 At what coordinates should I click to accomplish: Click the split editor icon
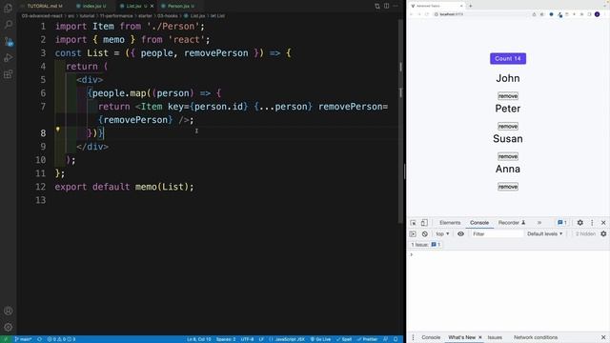[386, 6]
